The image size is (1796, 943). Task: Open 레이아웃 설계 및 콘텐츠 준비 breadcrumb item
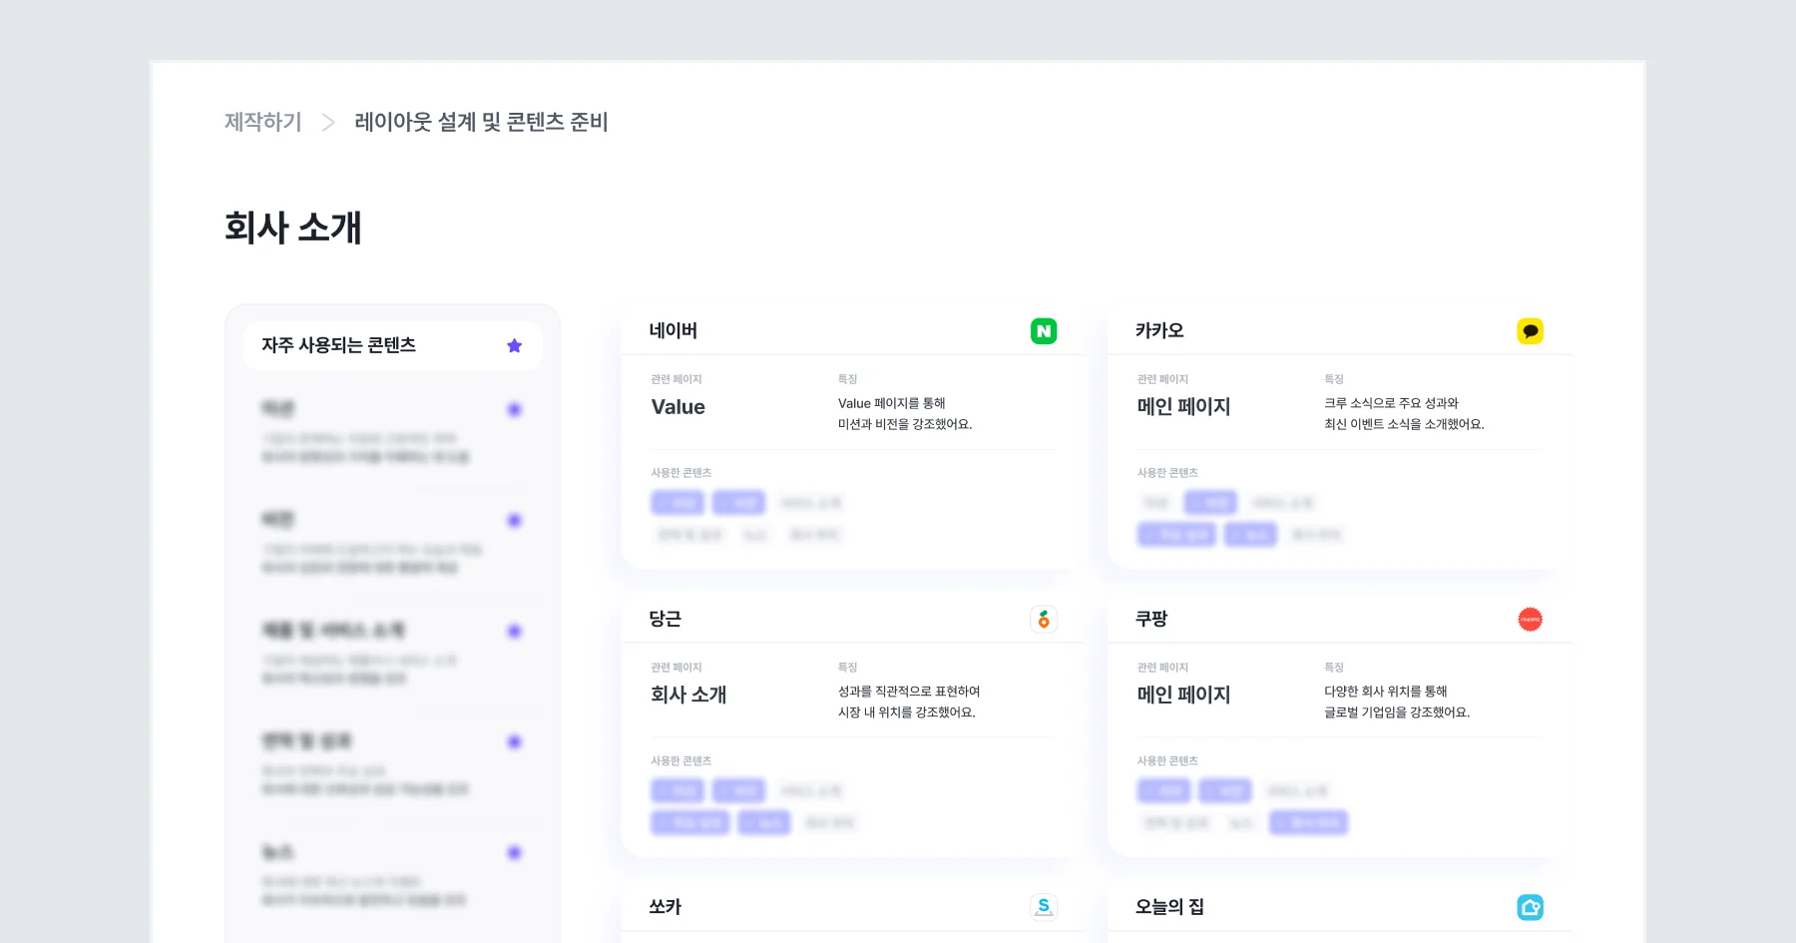point(481,122)
